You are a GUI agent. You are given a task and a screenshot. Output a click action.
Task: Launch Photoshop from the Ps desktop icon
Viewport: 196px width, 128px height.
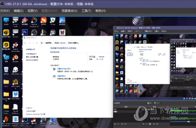[25, 32]
